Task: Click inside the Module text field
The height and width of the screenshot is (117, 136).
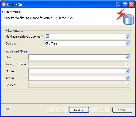Action: 77,71
